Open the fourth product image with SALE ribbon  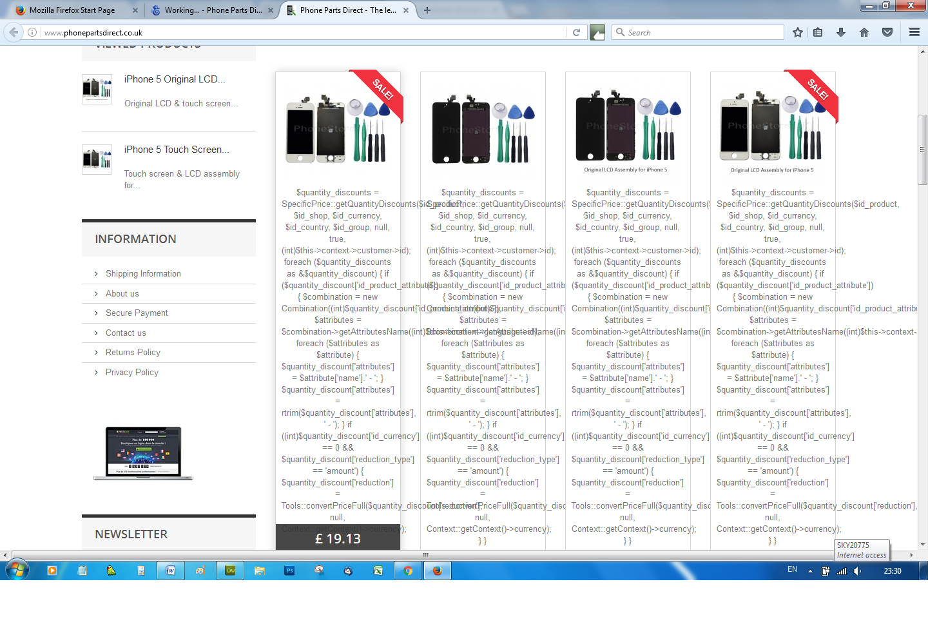click(x=773, y=129)
